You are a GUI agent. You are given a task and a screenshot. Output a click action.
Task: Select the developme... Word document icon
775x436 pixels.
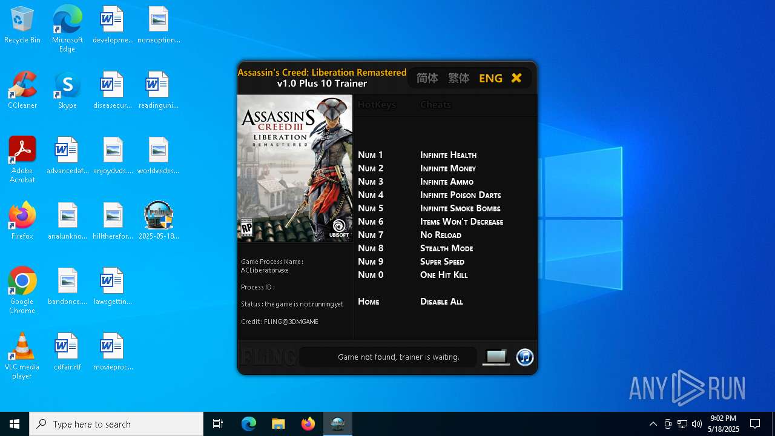tap(112, 25)
